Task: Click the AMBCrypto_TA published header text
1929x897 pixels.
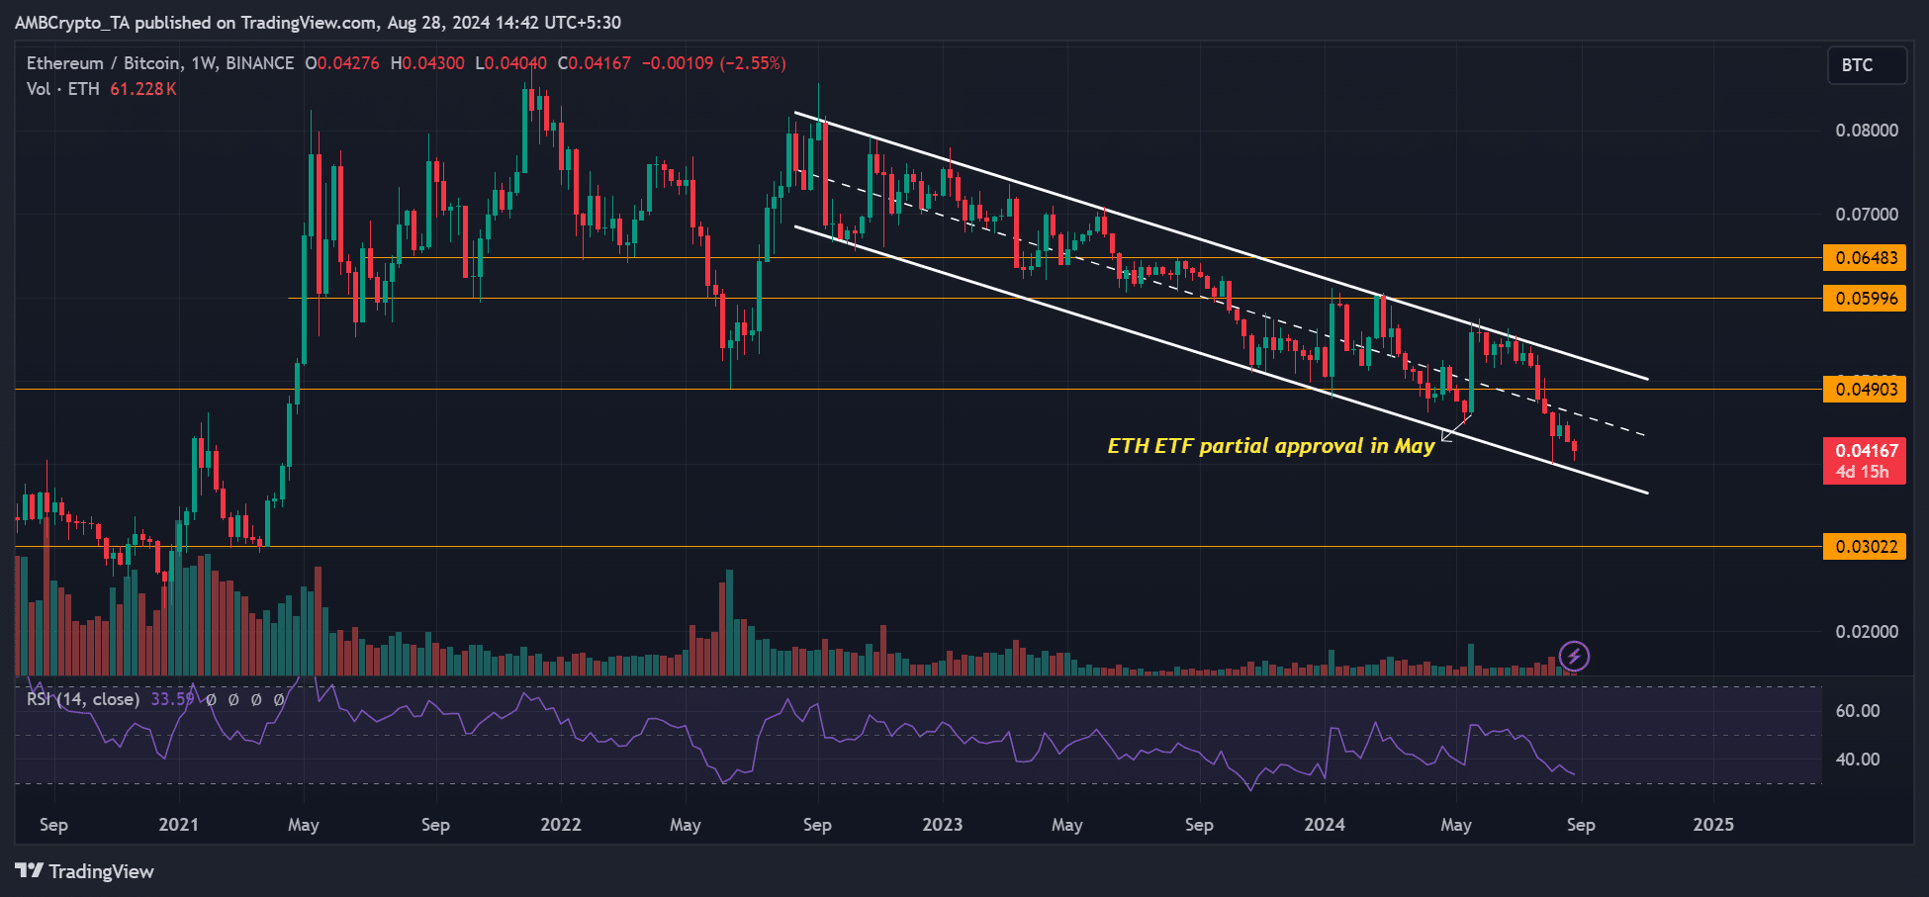Action: (x=319, y=22)
